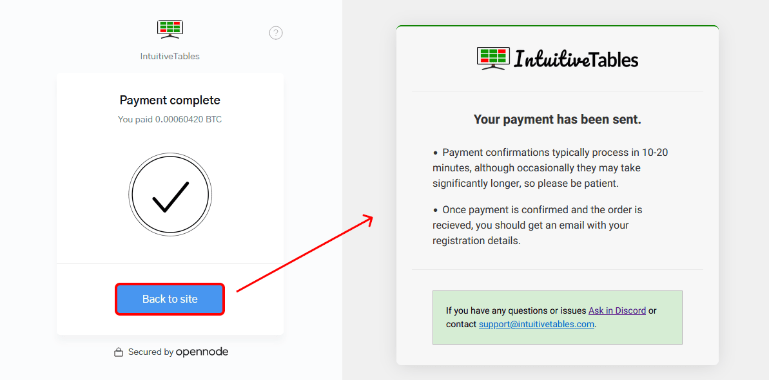Viewport: 769px width, 380px height.
Task: Click the IntuitiveTables monitor logo on the confirmation card
Action: [492, 57]
